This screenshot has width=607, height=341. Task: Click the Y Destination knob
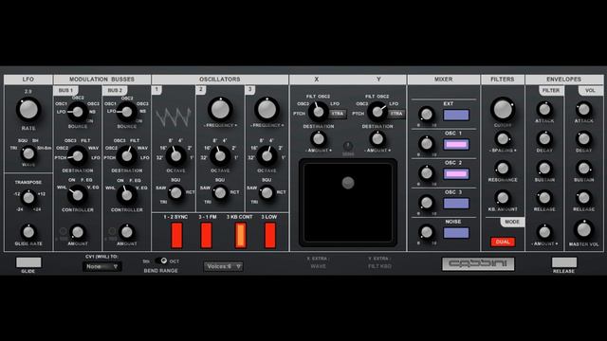tap(377, 112)
